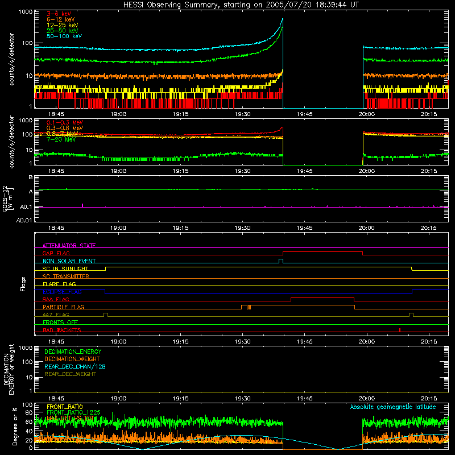455x455 pixels.
Task: Click the 7-20 MeV legend label
Action: tap(61, 139)
